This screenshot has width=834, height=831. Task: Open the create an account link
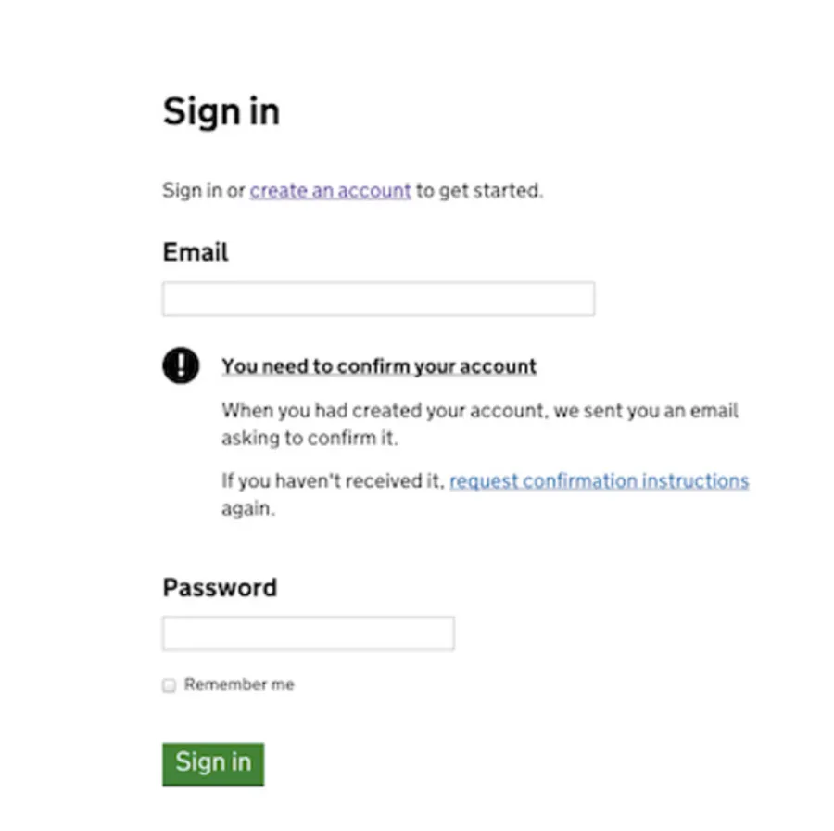pos(330,191)
